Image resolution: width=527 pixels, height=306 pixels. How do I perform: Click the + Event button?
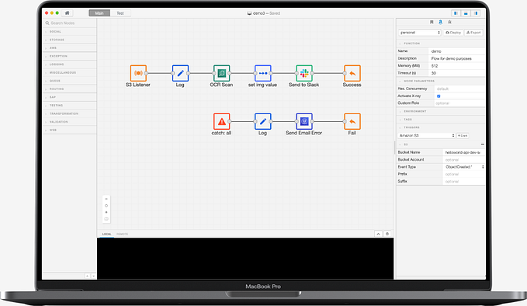tap(463, 135)
